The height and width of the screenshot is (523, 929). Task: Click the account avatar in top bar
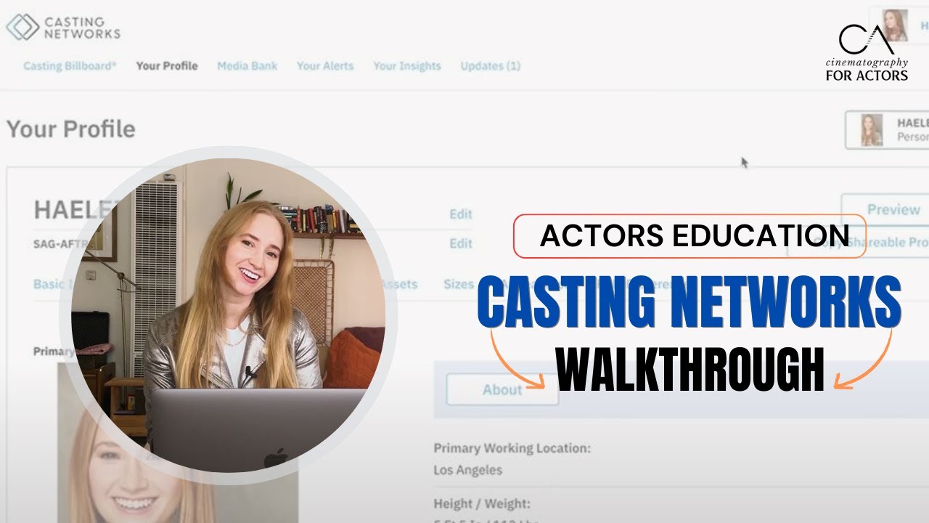click(896, 25)
